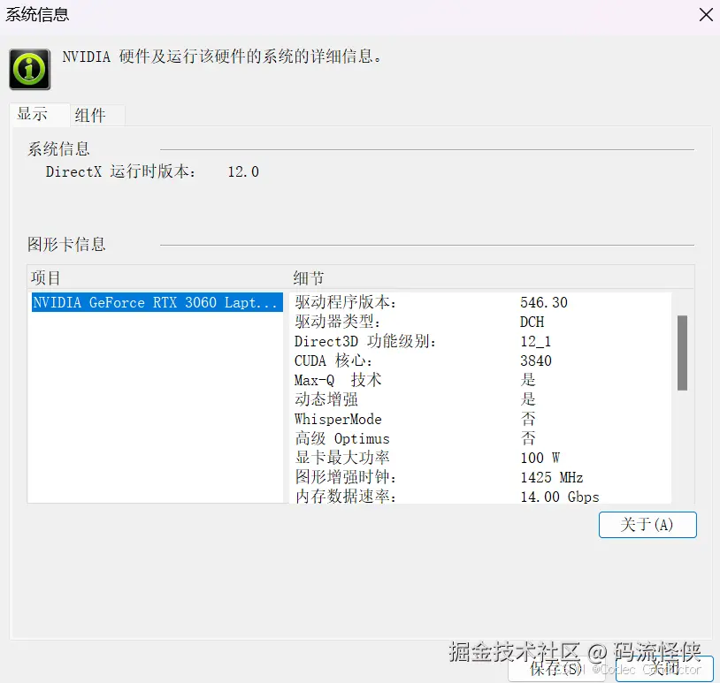Select the 显卡最大功率 100 W row
The width and height of the screenshot is (720, 683).
click(442, 458)
